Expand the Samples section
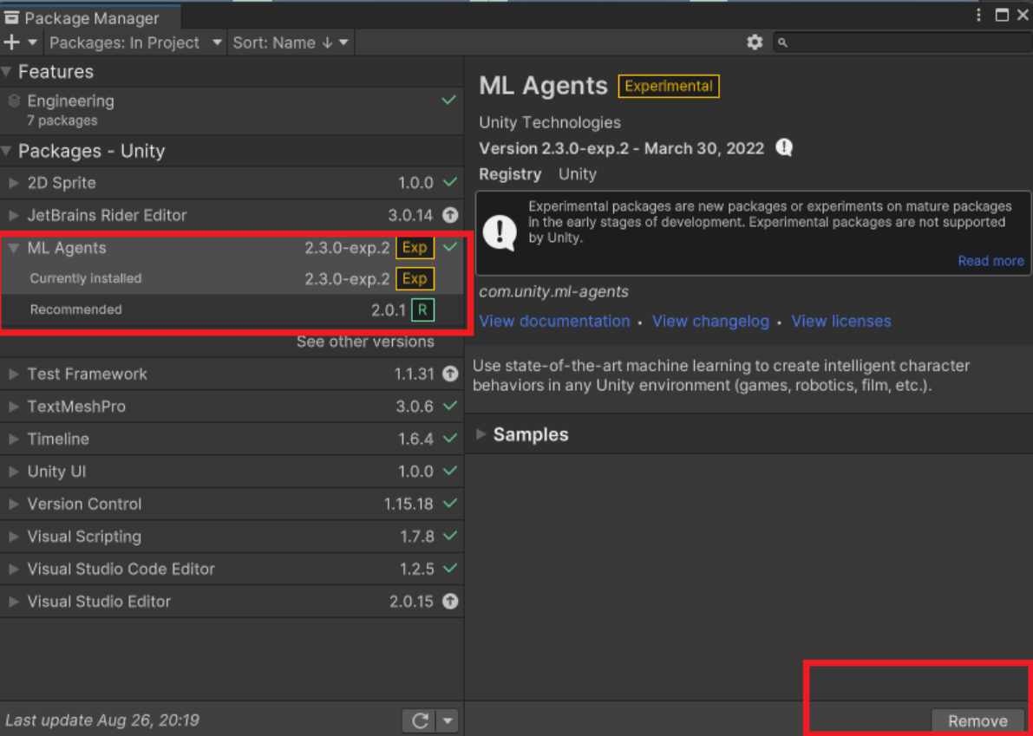 coord(481,433)
